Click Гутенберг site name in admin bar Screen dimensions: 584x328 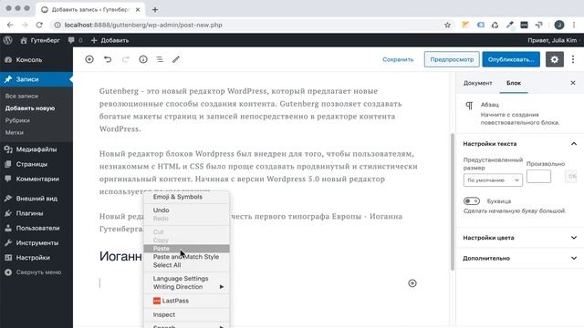[x=40, y=40]
